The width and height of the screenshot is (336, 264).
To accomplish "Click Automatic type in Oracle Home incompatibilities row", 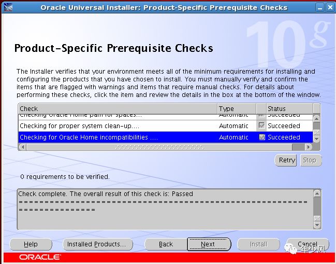I will 233,137.
